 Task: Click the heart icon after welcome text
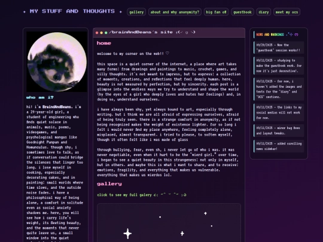coord(167,53)
